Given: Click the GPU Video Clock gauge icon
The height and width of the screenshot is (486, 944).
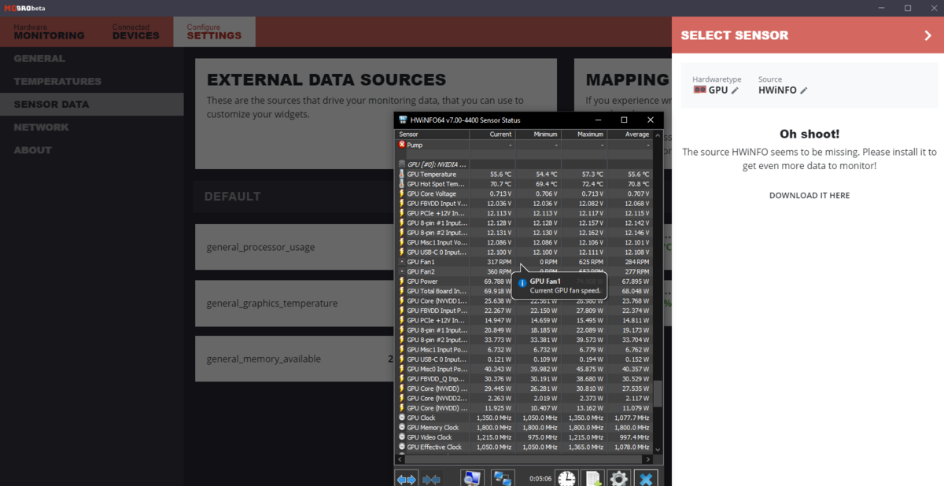Looking at the screenshot, I should click(x=402, y=437).
